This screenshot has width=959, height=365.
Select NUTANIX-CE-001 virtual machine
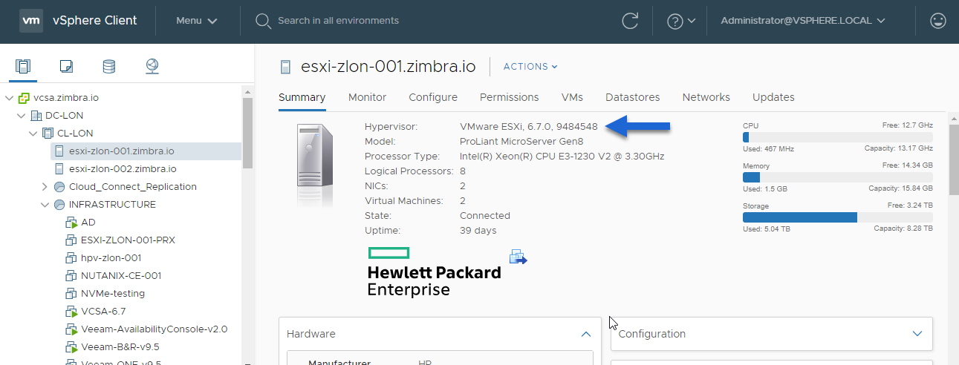(121, 276)
